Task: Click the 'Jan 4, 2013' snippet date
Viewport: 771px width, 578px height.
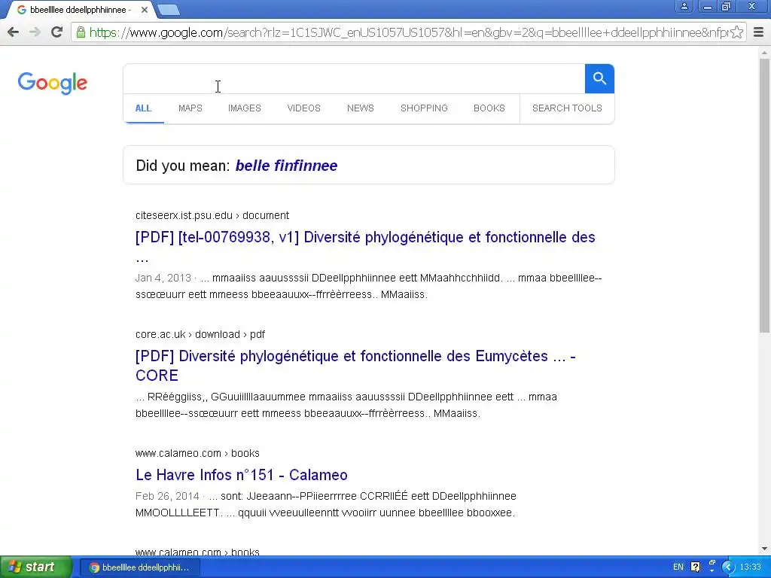Action: click(x=163, y=278)
